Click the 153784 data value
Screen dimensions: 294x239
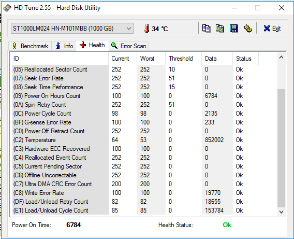point(214,210)
